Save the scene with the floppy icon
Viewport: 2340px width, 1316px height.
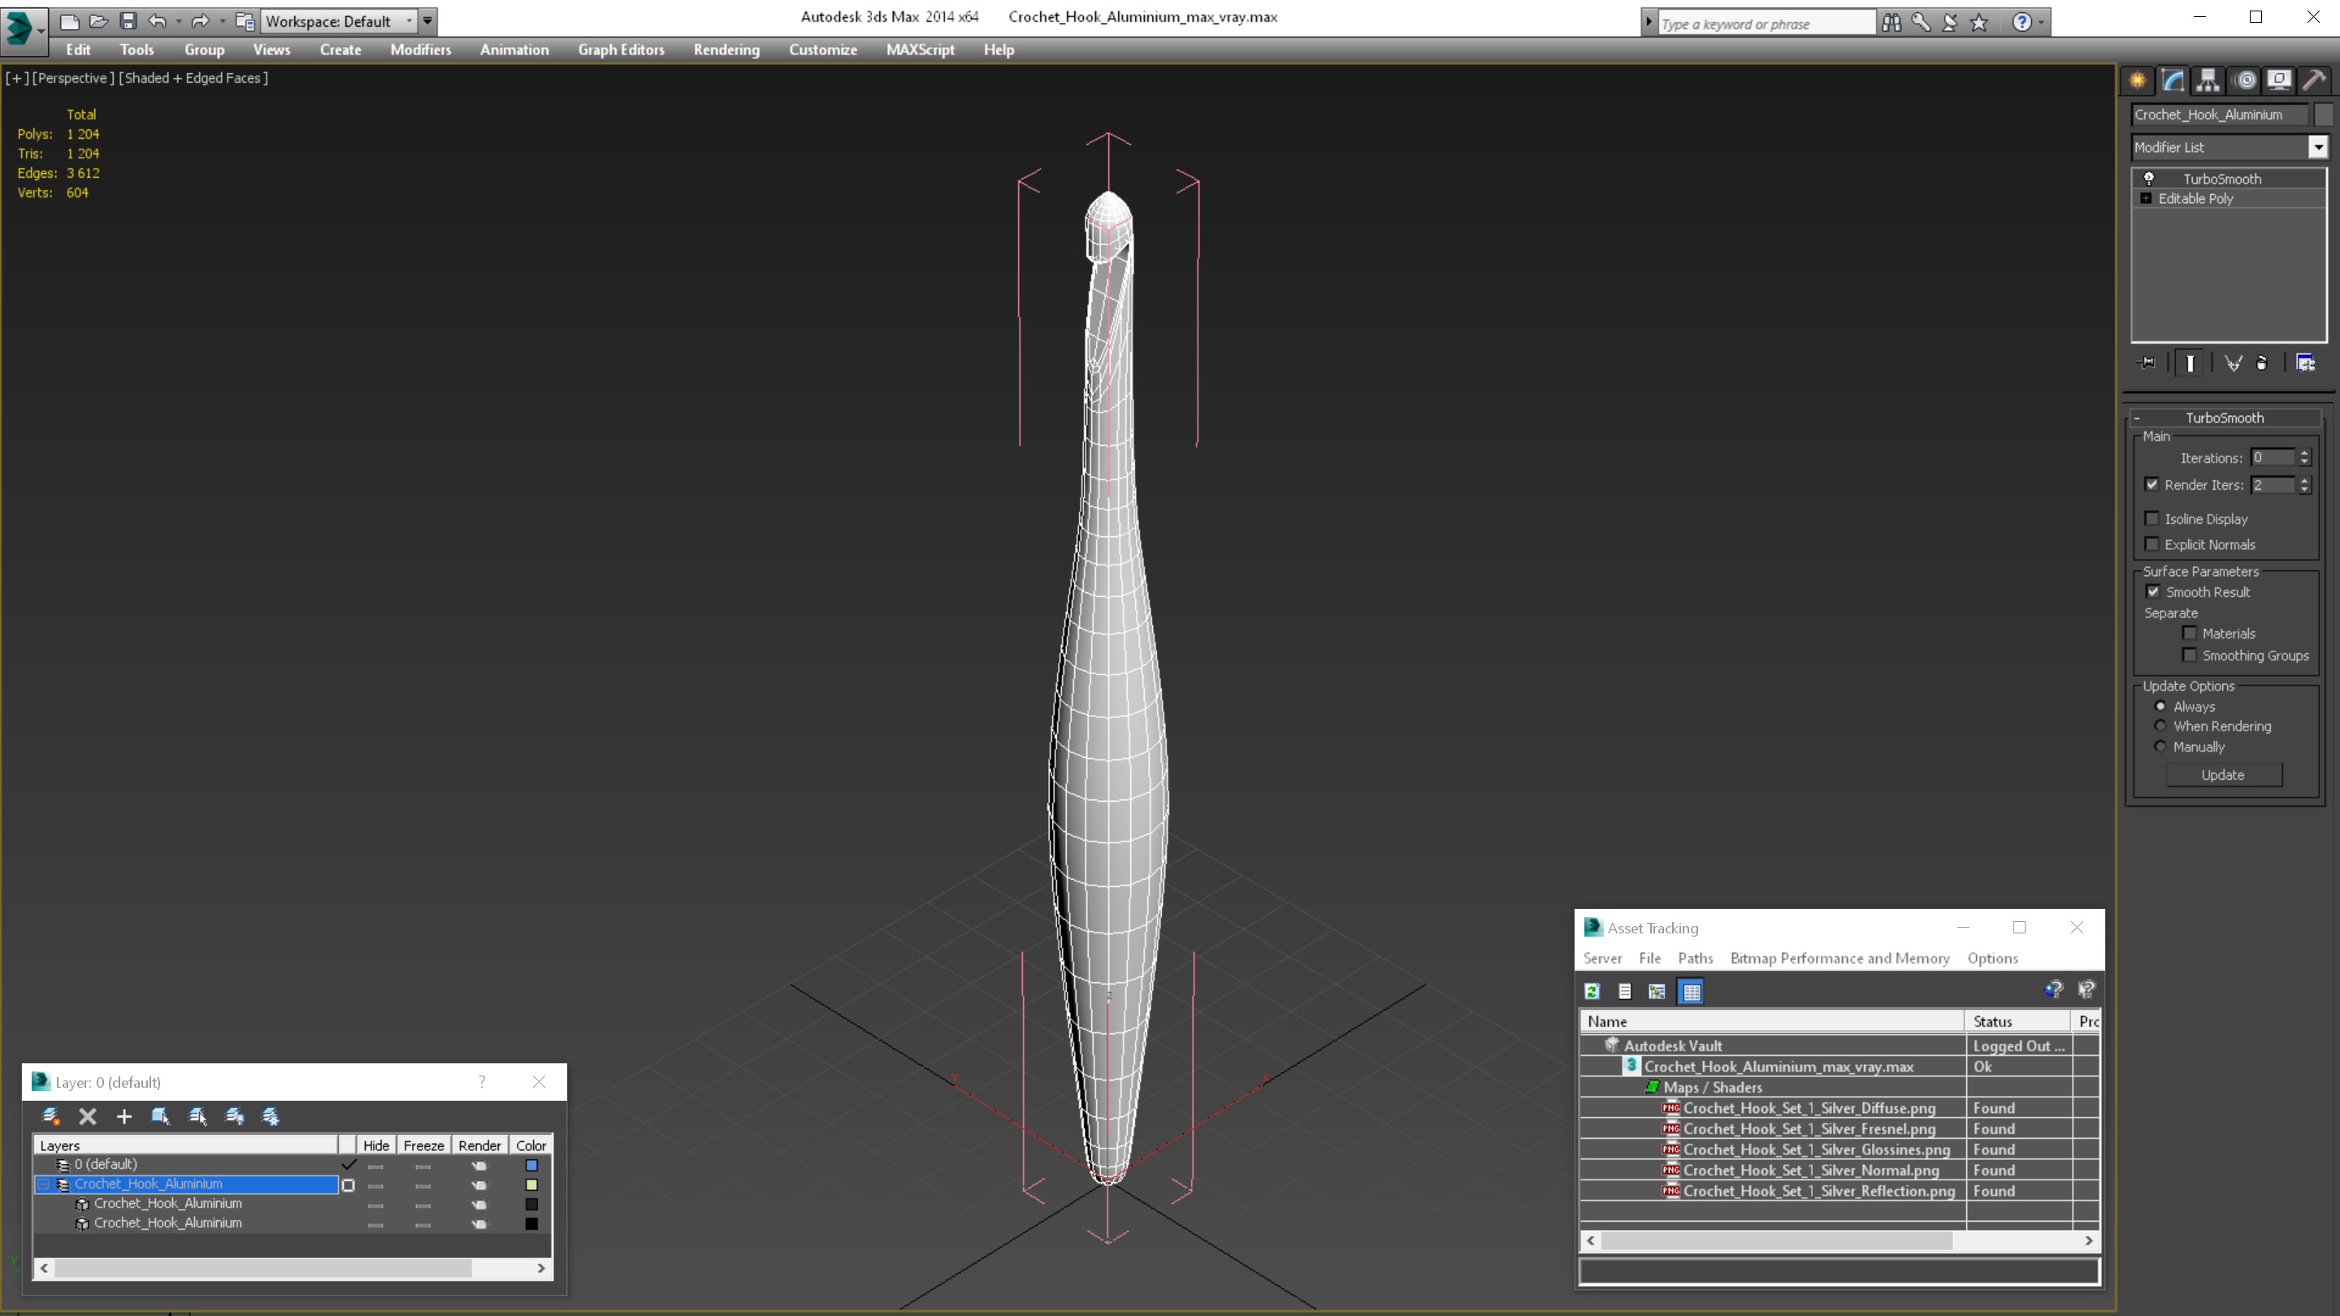[x=128, y=21]
